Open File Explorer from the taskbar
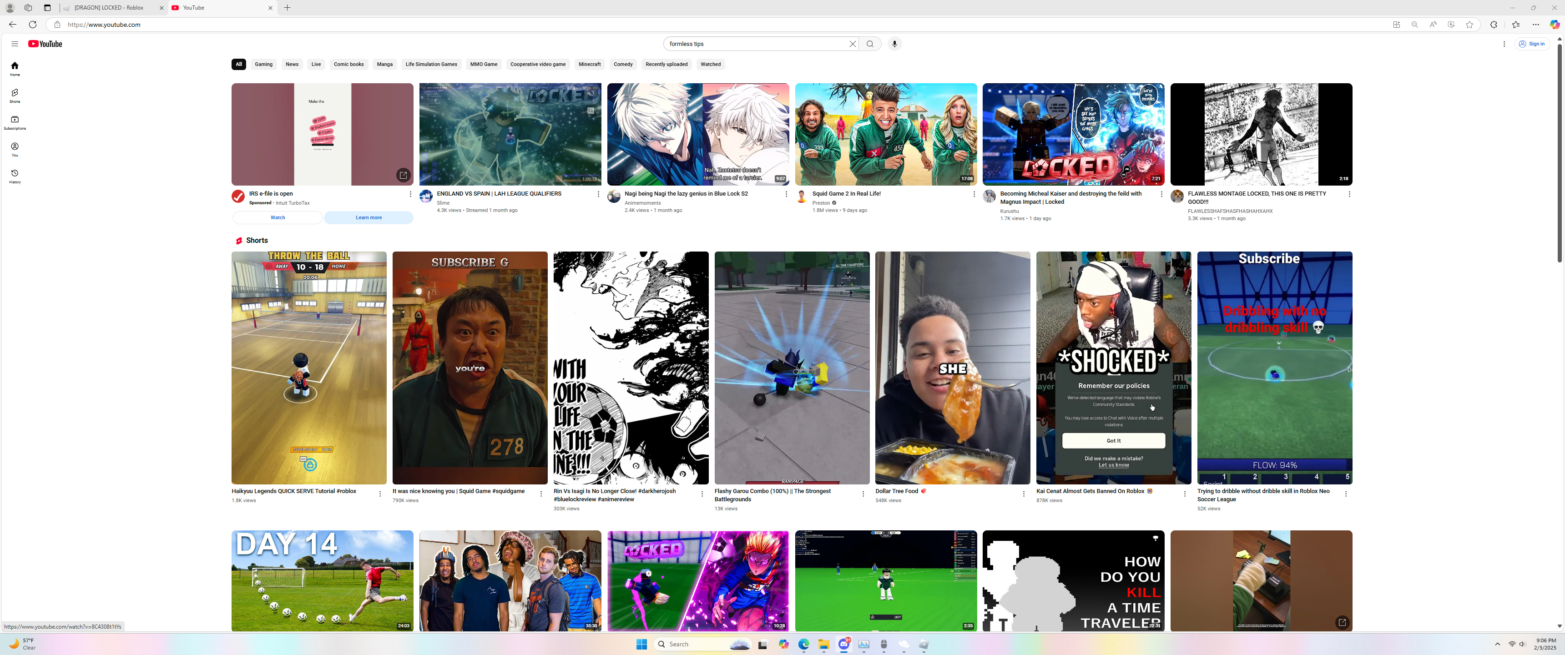The image size is (1565, 655). [x=824, y=644]
